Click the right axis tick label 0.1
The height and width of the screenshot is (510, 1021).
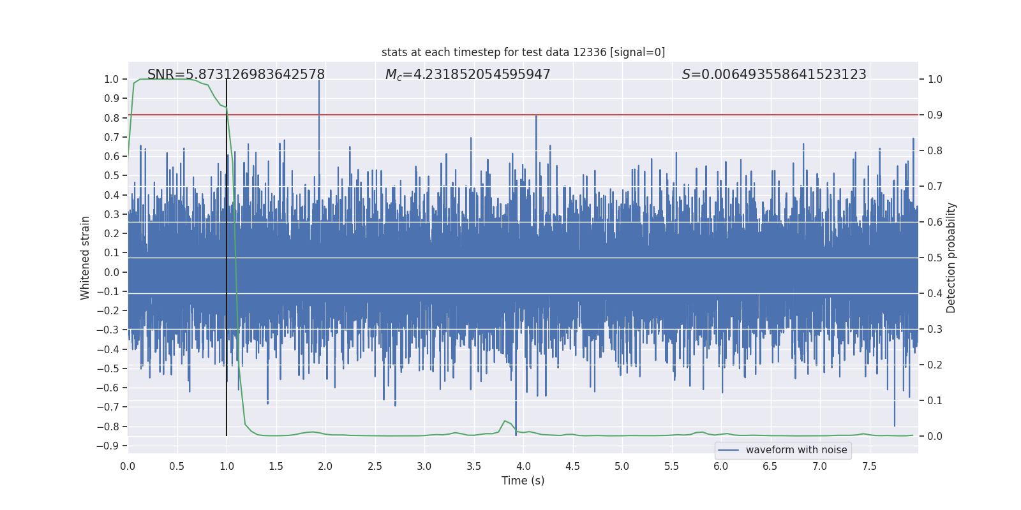(x=935, y=401)
